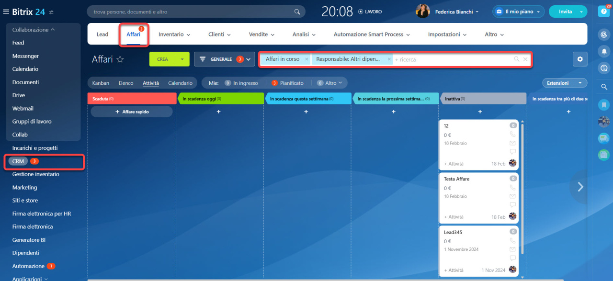
Task: Click the red Scaduta column header
Action: tap(132, 99)
